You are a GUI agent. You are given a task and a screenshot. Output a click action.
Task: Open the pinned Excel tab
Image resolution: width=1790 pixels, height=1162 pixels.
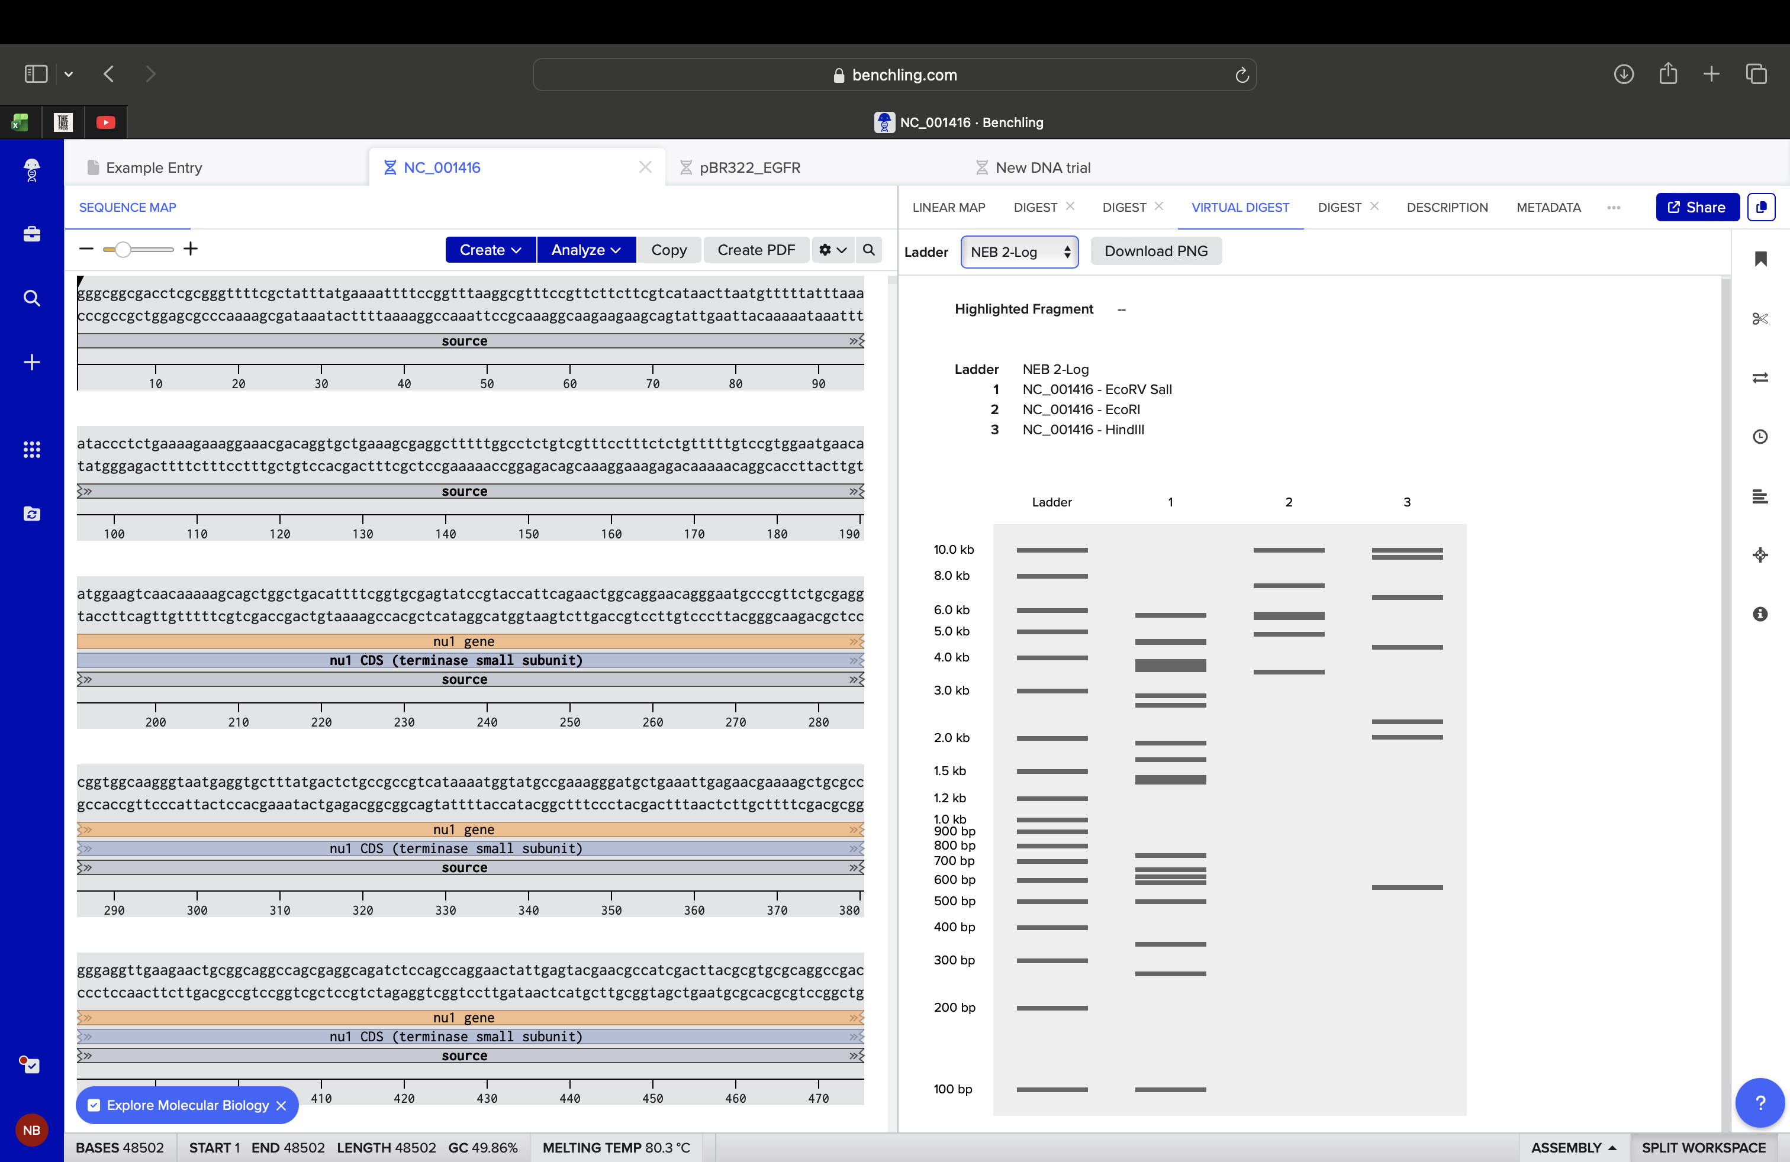tap(20, 122)
